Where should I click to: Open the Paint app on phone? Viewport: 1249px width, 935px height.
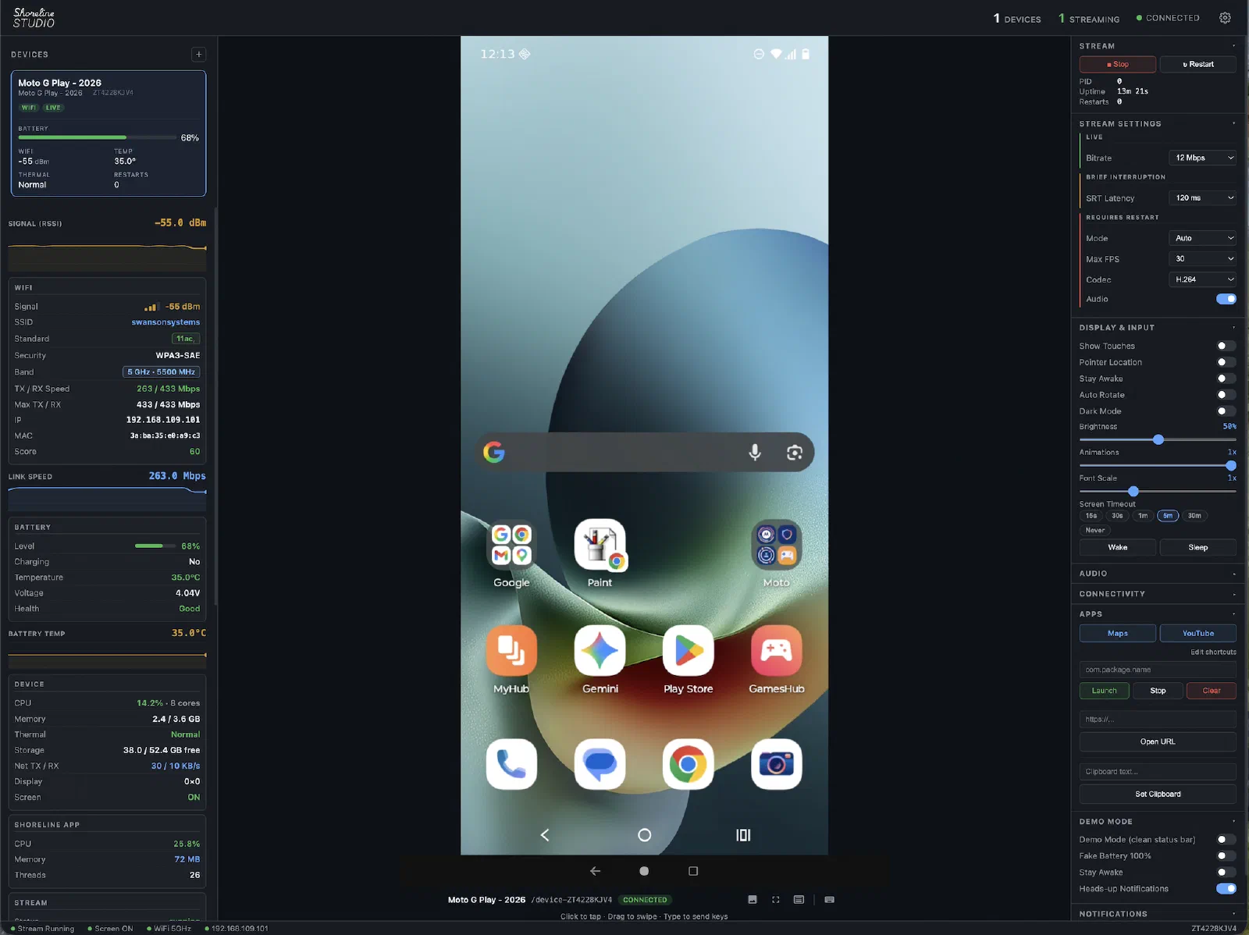(x=600, y=545)
